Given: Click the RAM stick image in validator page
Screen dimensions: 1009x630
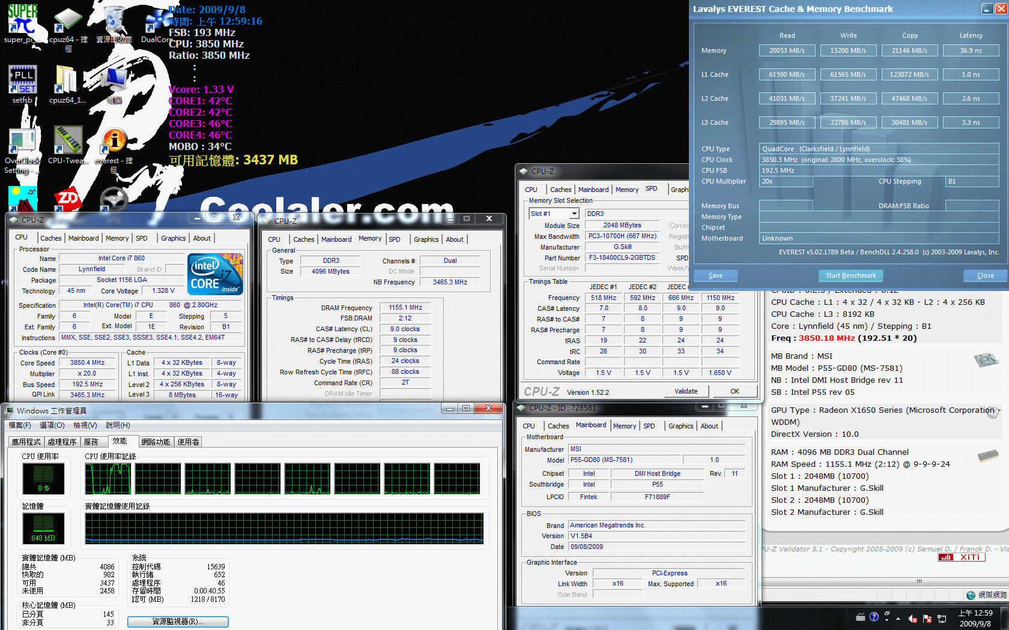Looking at the screenshot, I should [x=988, y=456].
